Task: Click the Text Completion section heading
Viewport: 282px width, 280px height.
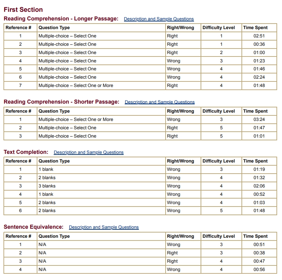Action: click(26, 152)
